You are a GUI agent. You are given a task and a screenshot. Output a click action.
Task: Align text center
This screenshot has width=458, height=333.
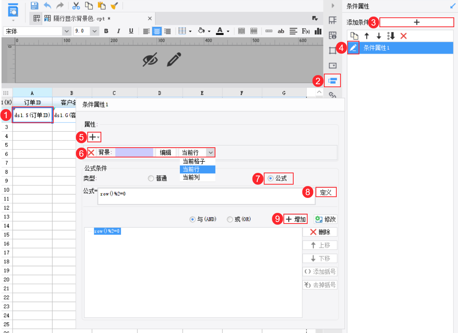click(157, 31)
